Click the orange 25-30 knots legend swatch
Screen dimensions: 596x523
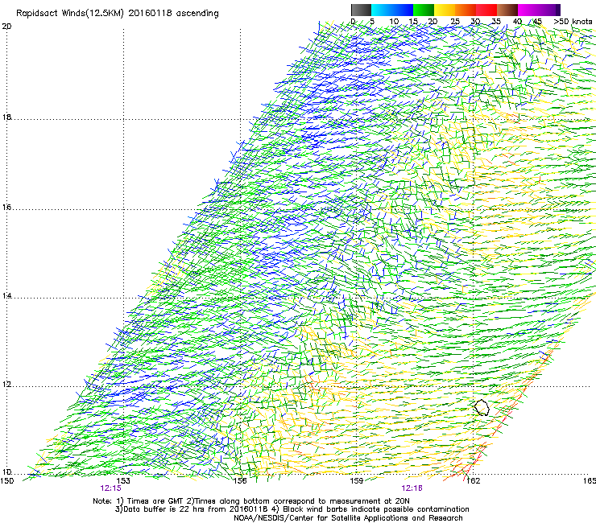(466, 10)
